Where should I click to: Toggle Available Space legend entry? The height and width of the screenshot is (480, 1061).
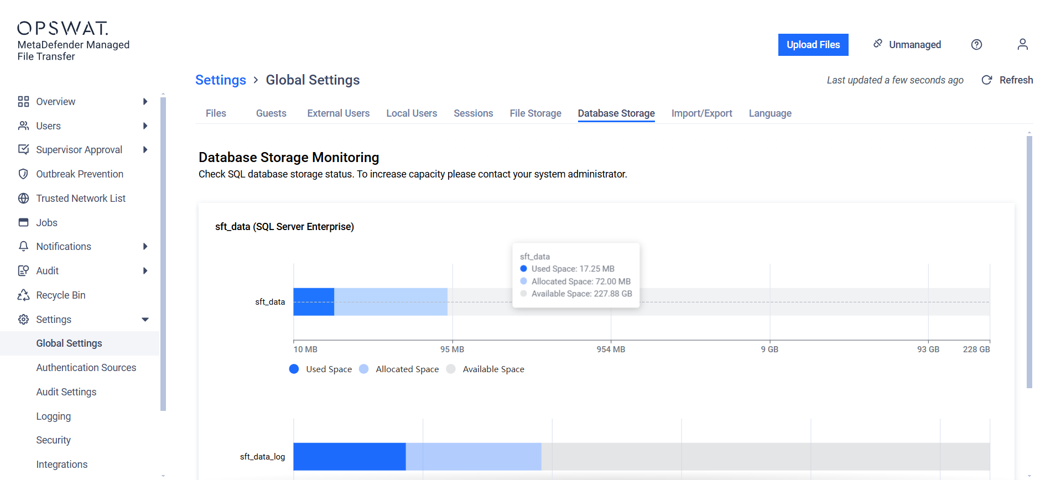[485, 369]
